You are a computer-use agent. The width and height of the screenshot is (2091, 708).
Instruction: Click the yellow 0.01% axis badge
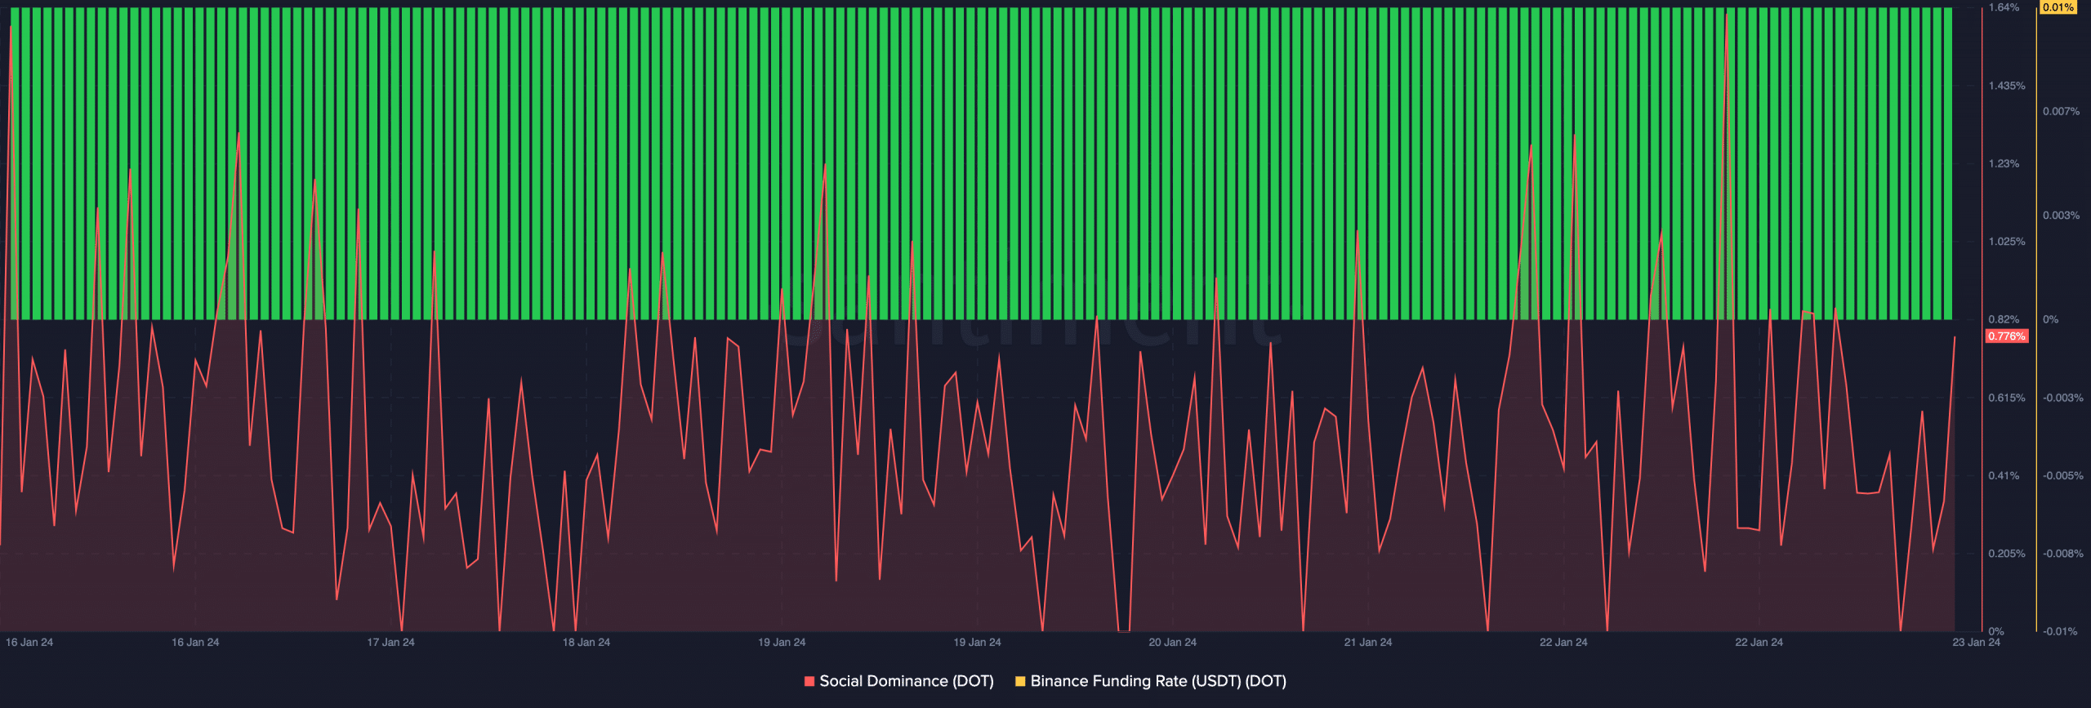pos(2058,7)
